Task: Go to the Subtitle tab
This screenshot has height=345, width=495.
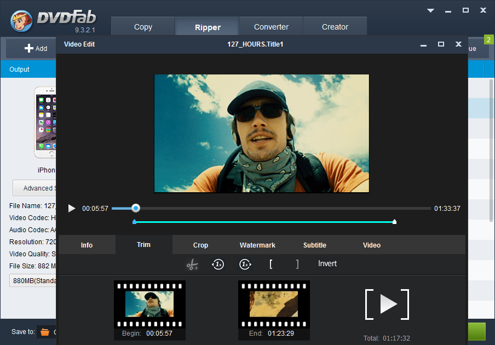Action: click(x=314, y=245)
